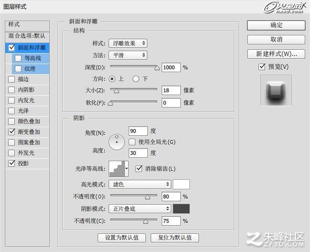Image resolution: width=310 pixels, height=252 pixels.
Task: Enable the 描边 checkbox
Action: click(x=11, y=79)
